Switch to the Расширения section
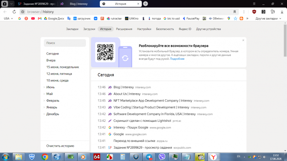The image size is (287, 161). [x=124, y=29]
